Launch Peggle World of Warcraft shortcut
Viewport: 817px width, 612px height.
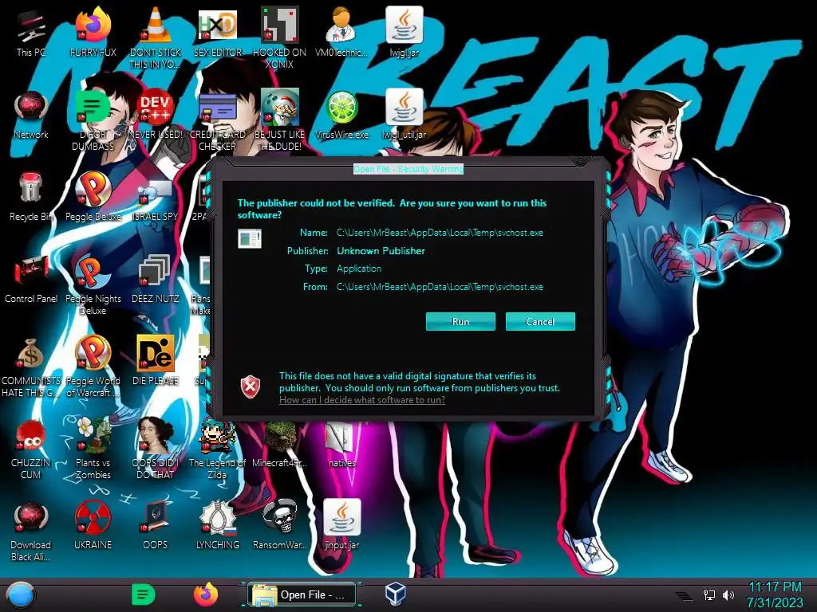(x=93, y=367)
